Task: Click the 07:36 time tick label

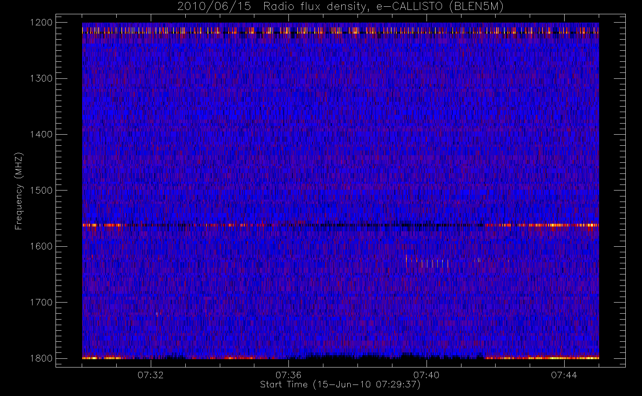Action: 288,375
